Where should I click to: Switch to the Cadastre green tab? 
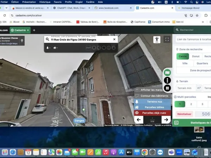click(x=20, y=30)
